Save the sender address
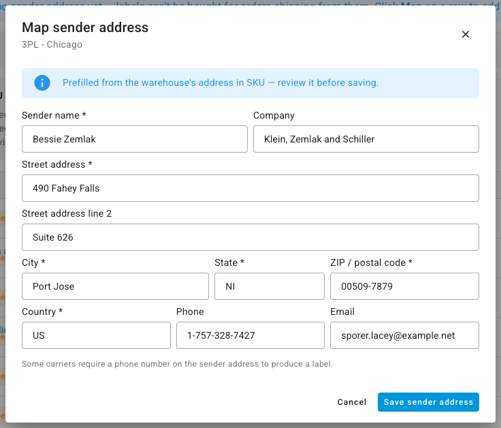This screenshot has height=428, width=501. coord(428,402)
